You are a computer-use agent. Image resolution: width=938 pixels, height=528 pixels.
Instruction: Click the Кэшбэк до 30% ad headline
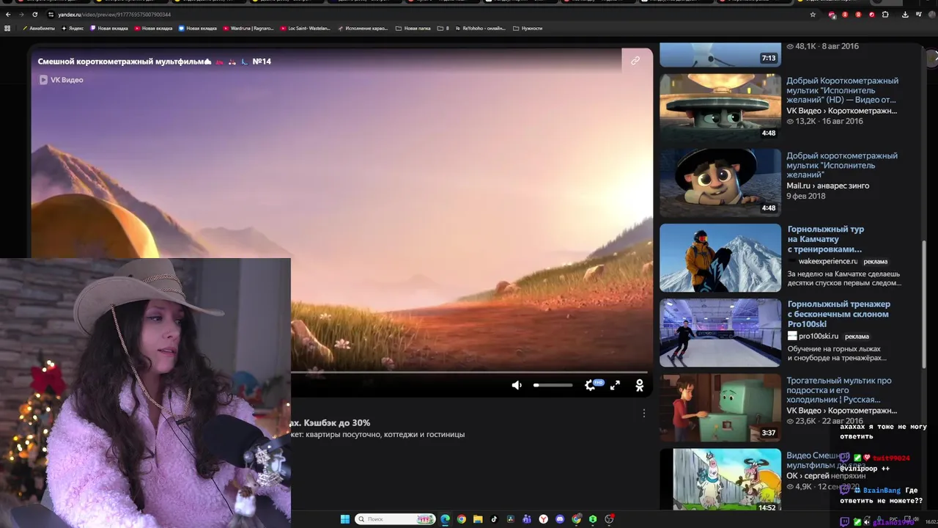coord(330,423)
